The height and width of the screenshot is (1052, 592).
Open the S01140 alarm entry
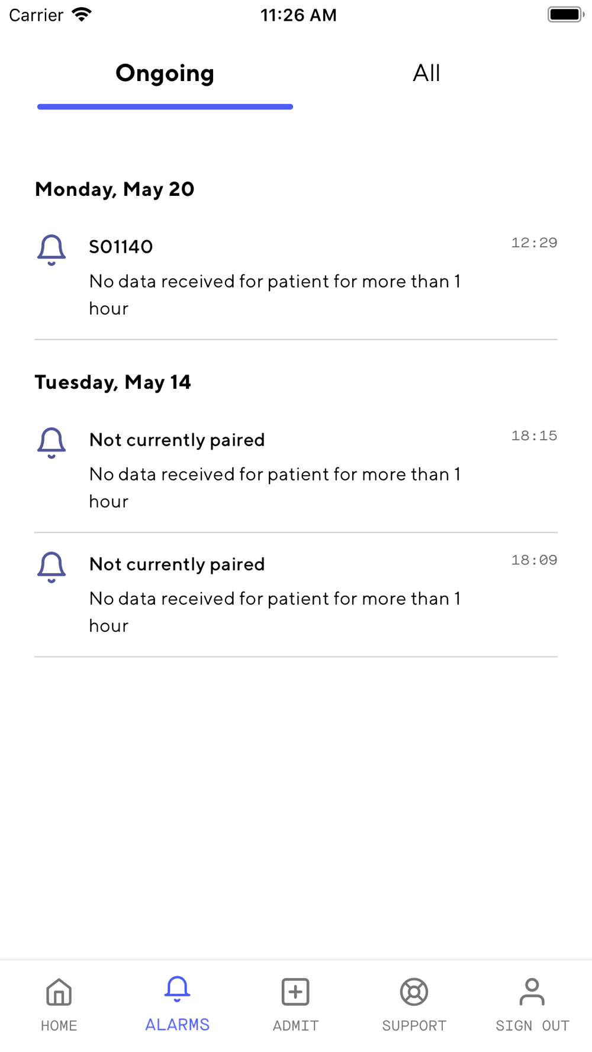[x=296, y=277]
